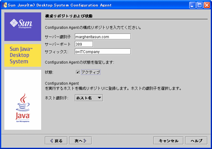Toggle the アクティブ status checkbox

point(78,72)
